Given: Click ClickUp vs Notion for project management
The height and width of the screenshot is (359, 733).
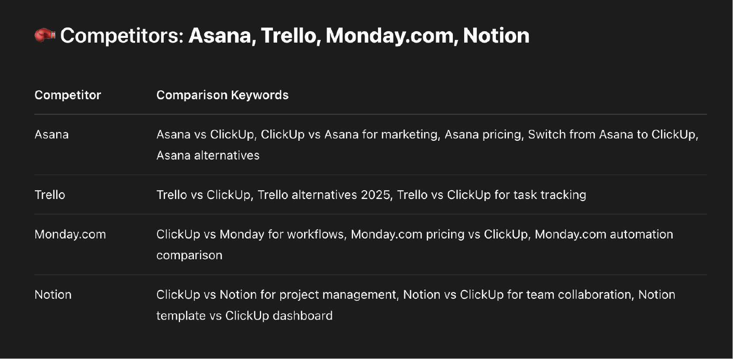Looking at the screenshot, I should [x=276, y=295].
